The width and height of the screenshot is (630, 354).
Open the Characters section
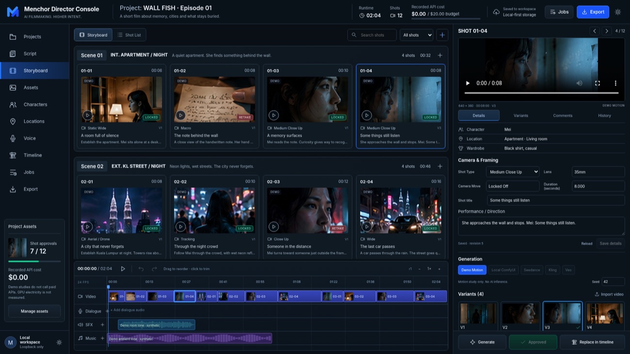[34, 105]
